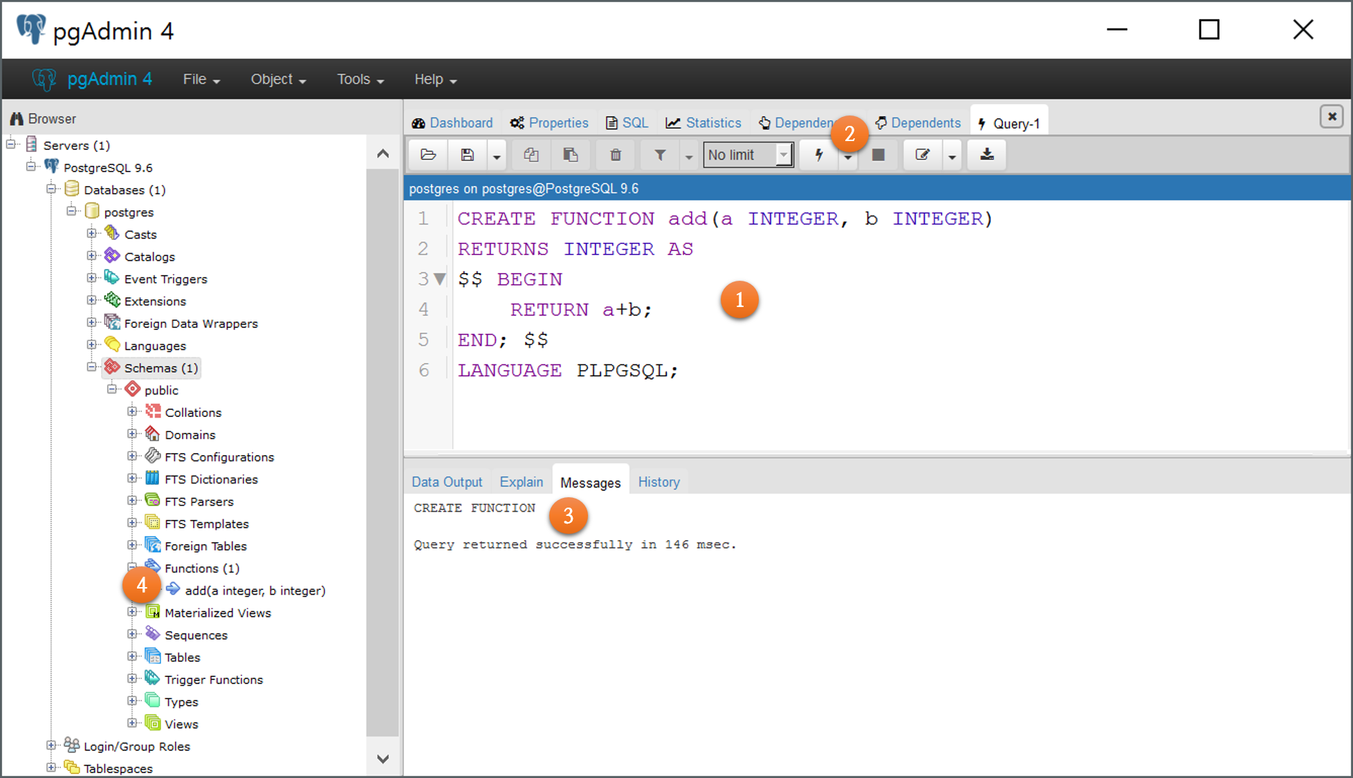The height and width of the screenshot is (778, 1353).
Task: Click the Collations tree icon
Action: [153, 411]
